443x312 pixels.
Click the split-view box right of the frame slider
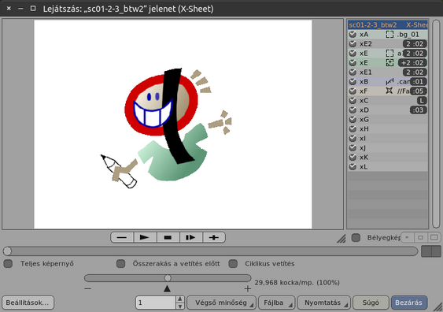tap(431, 251)
